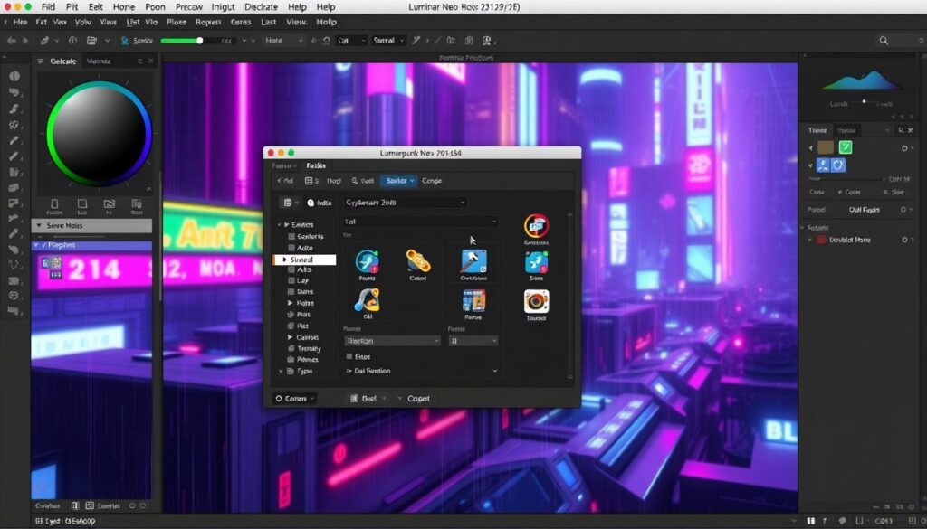
Task: Click the pause icon in the bottom status bar
Action: [x=811, y=521]
